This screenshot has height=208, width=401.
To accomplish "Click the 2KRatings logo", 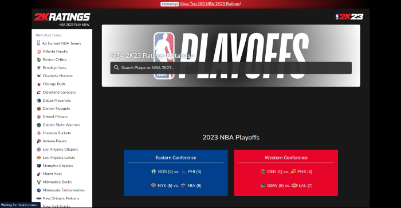I will tap(62, 17).
